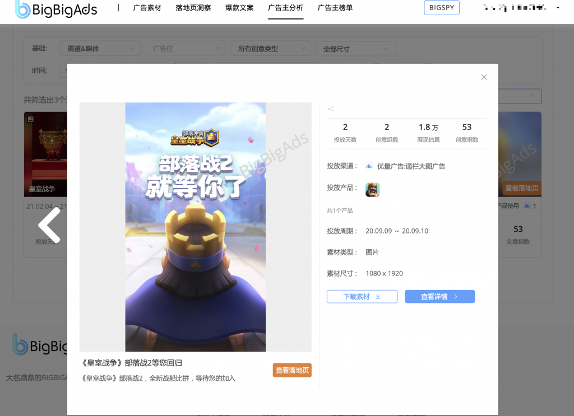
Task: Click the Clash Royale product icon
Action: [372, 190]
